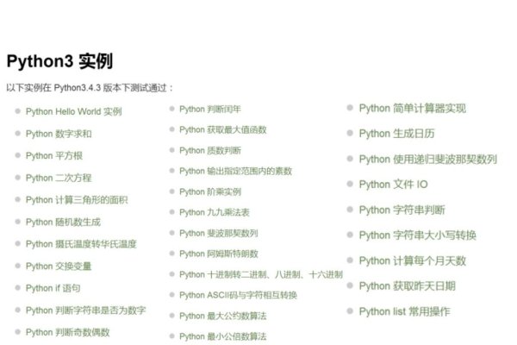
Task: Open Python 判断字符串是否为数字 link
Action: 85,310
